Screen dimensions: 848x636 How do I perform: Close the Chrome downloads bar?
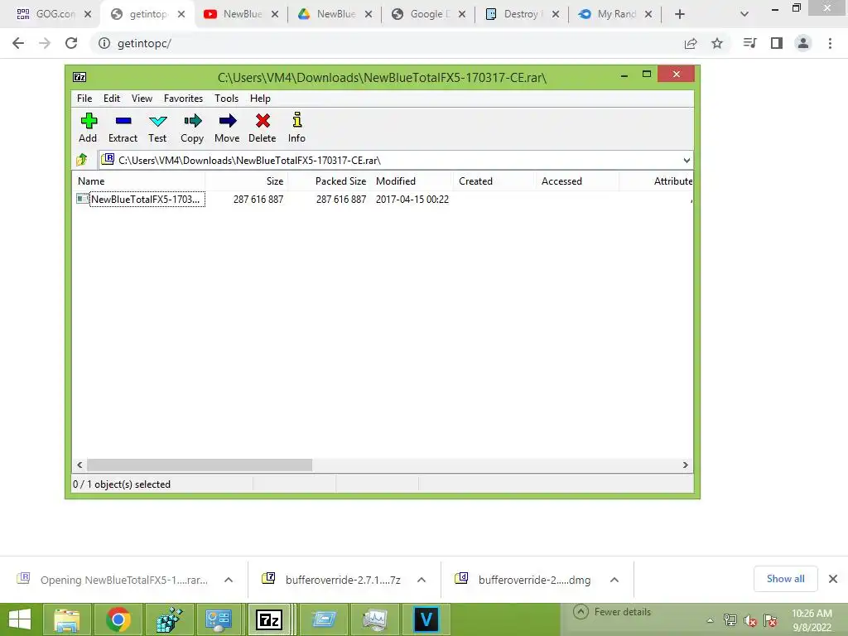click(x=833, y=579)
